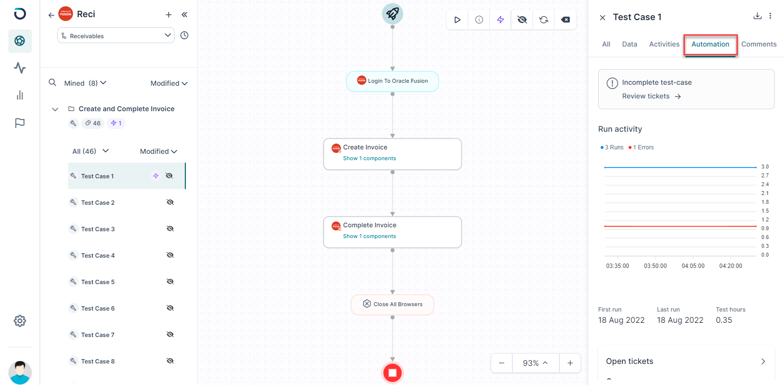This screenshot has width=784, height=385.
Task: Click the backspace delete icon in toolbar
Action: coord(565,20)
